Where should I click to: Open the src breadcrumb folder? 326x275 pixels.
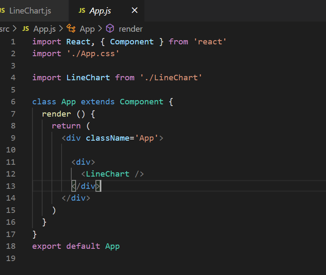click(5, 29)
